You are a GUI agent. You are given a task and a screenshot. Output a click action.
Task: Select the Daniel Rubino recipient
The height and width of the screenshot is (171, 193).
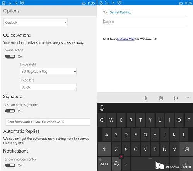click(120, 12)
